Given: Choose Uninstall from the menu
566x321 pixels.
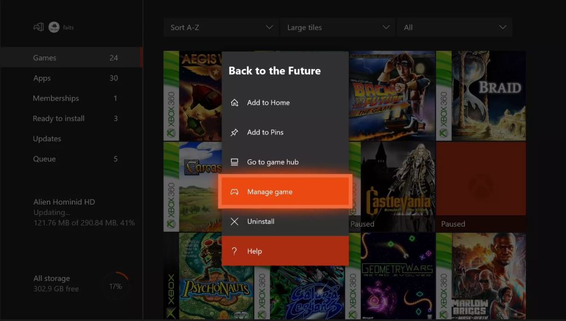Looking at the screenshot, I should click(285, 222).
